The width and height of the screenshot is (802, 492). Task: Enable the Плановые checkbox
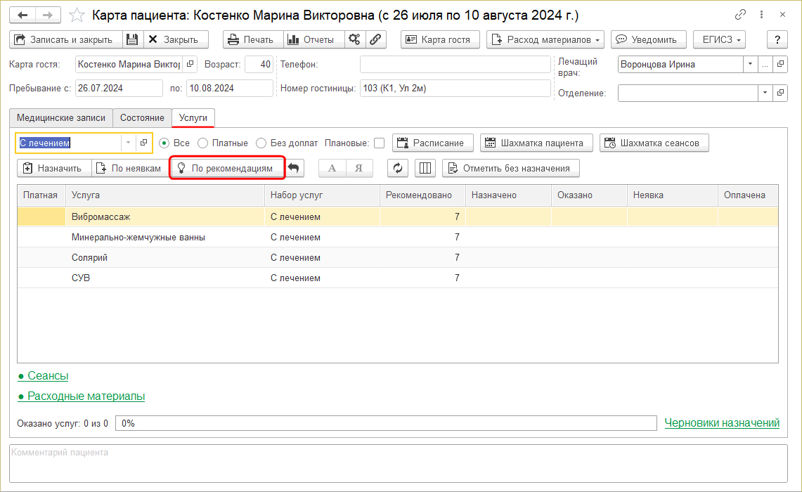tap(380, 143)
